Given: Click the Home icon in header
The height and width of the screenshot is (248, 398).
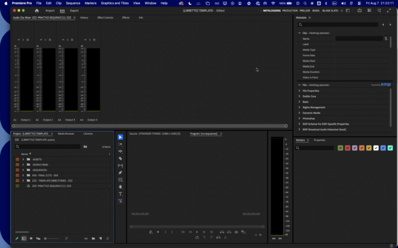Looking at the screenshot, I should [x=37, y=11].
